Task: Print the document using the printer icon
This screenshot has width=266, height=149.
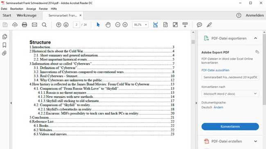Action: [25, 25]
